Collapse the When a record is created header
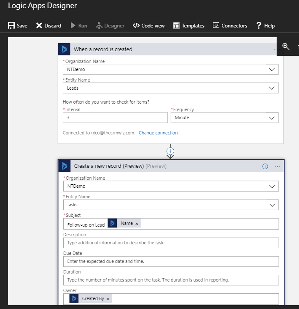 click(169, 49)
